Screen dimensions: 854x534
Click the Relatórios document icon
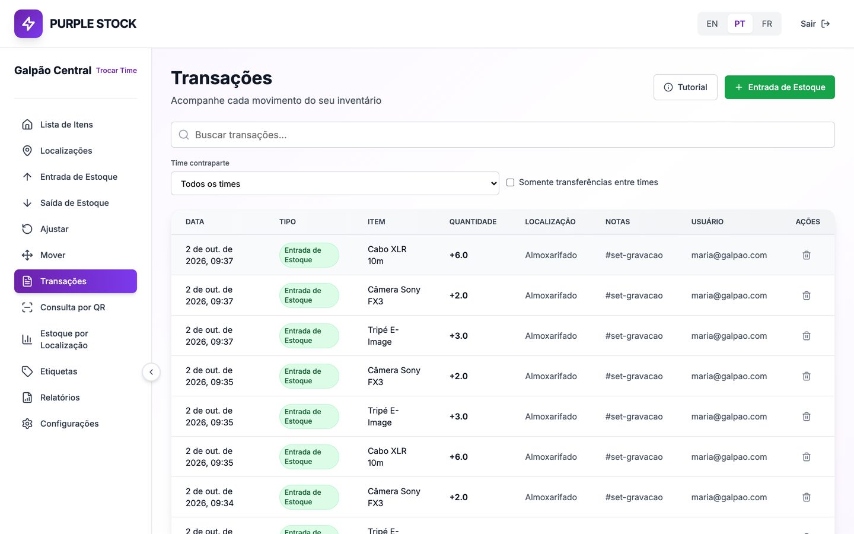tap(27, 398)
